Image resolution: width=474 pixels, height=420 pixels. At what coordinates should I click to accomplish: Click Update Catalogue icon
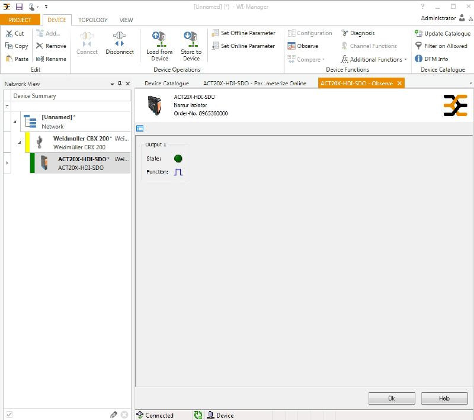point(418,34)
